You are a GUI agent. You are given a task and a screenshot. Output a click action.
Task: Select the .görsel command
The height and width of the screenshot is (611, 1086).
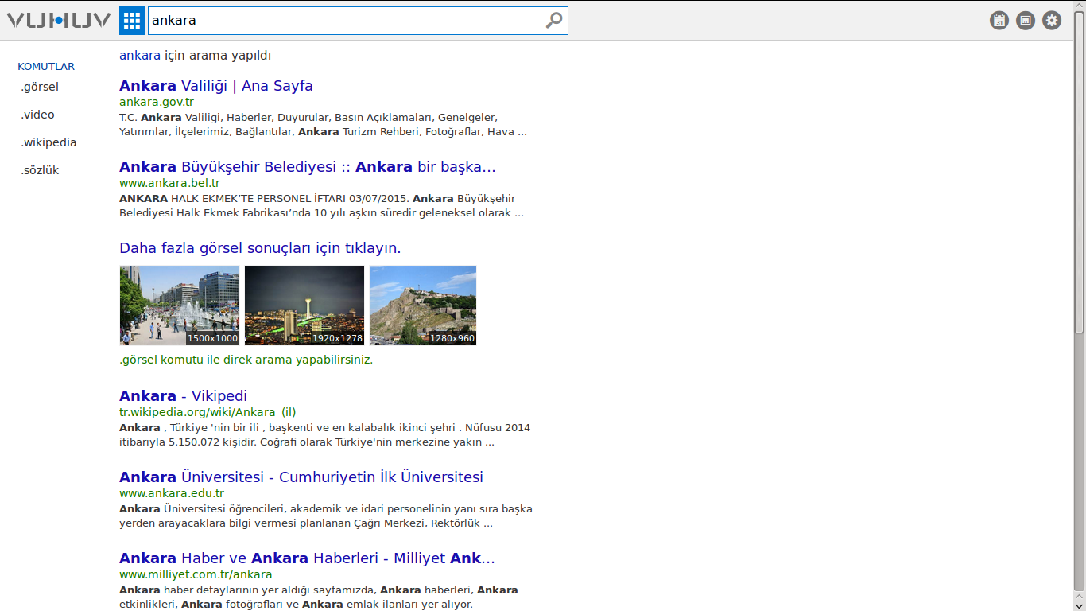pos(40,87)
